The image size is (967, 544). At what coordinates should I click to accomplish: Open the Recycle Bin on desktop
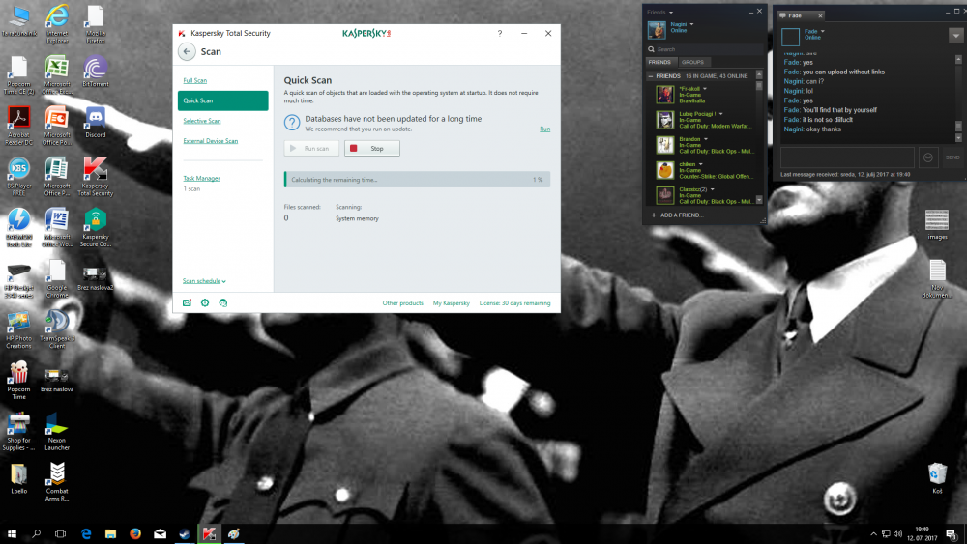click(936, 474)
